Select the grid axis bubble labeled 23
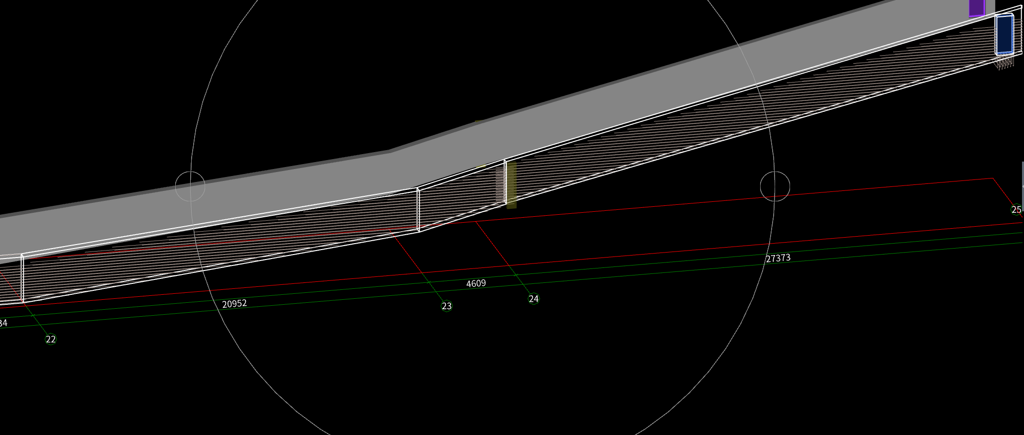 [x=447, y=306]
